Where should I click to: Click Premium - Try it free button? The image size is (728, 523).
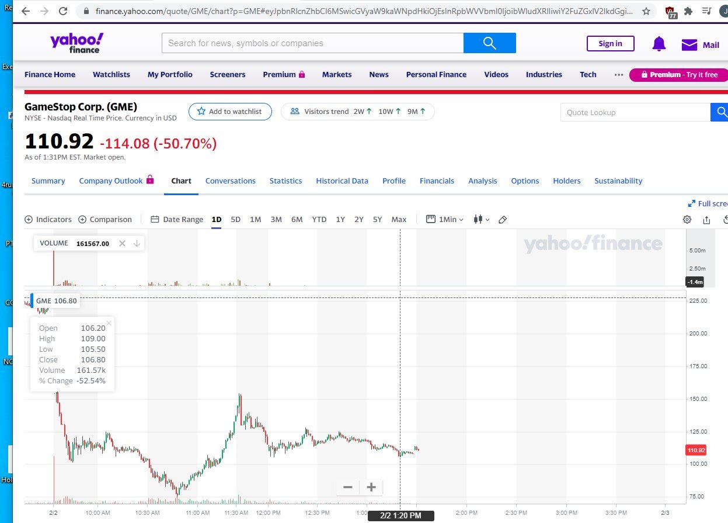[x=678, y=75]
